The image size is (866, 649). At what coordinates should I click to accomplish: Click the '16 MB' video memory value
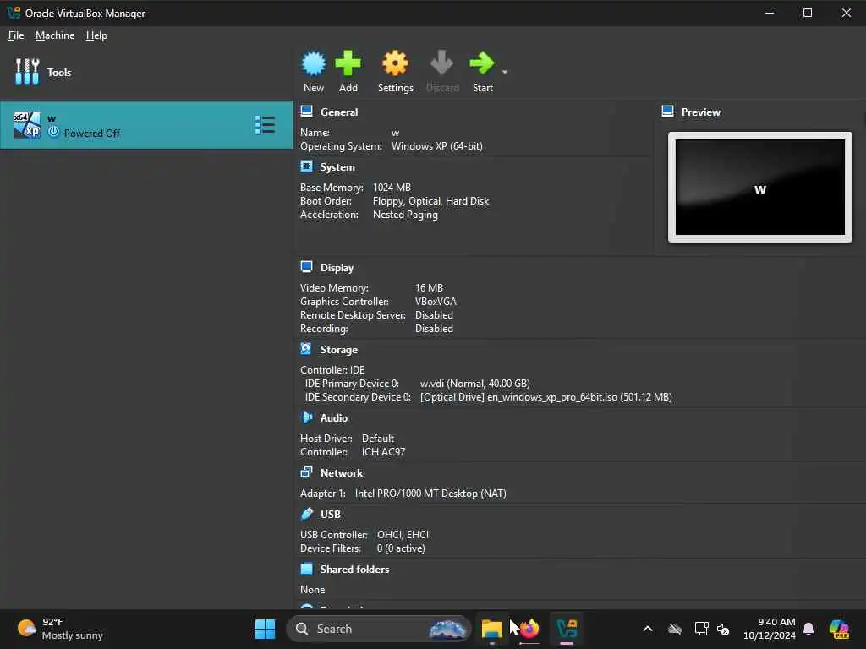[x=429, y=288]
